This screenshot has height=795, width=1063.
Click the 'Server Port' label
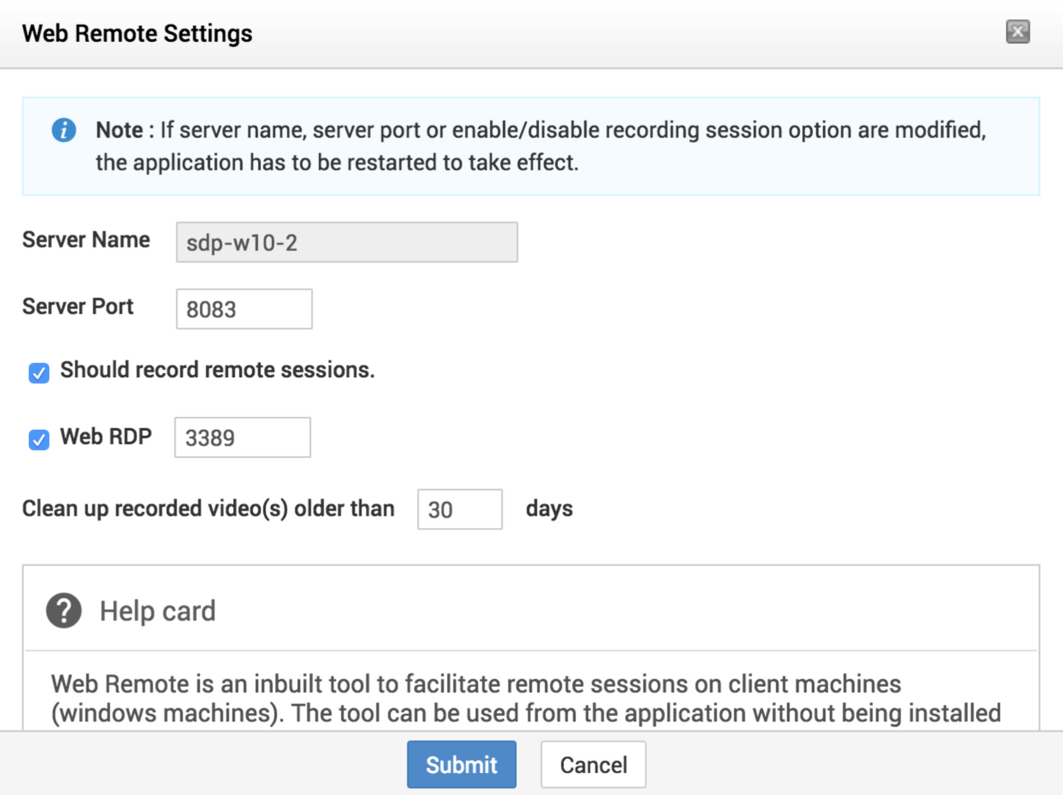point(78,307)
